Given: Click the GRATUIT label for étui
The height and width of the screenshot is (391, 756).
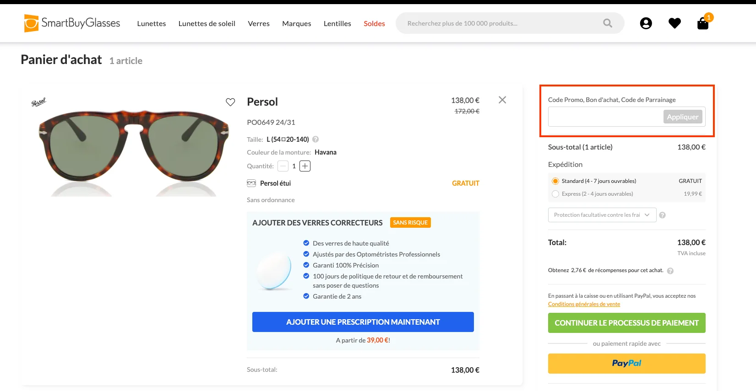Looking at the screenshot, I should (x=466, y=183).
